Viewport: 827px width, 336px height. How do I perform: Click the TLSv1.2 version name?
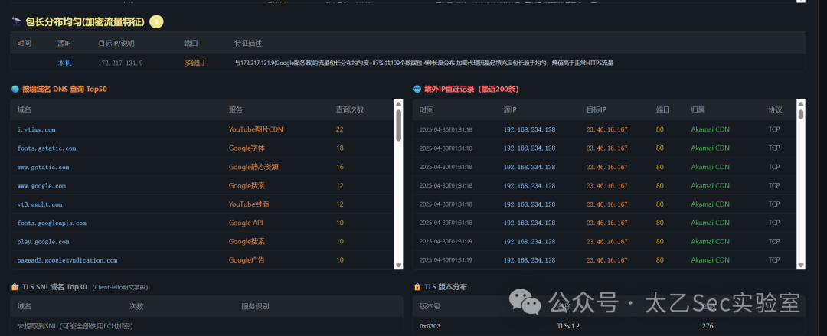pyautogui.click(x=568, y=327)
